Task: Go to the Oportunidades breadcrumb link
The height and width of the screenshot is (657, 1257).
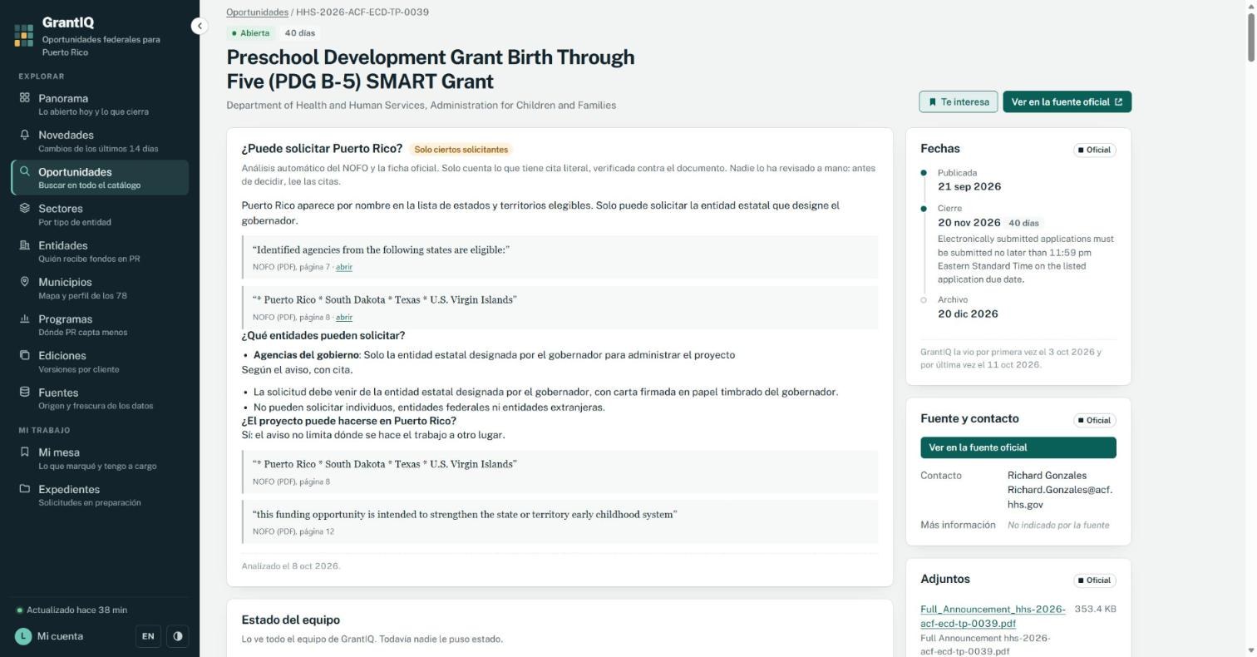Action: (x=258, y=12)
